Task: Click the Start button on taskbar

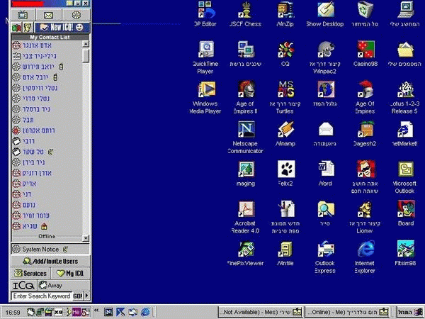Action: pyautogui.click(x=409, y=312)
